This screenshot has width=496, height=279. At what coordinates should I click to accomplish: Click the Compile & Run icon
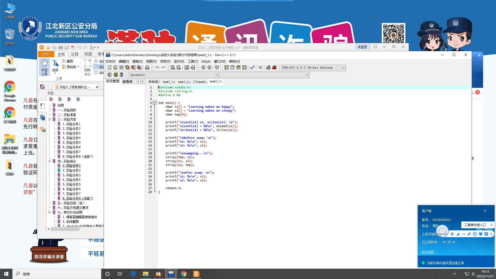pos(238,67)
